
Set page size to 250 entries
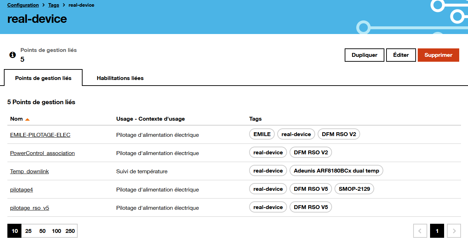[70, 231]
